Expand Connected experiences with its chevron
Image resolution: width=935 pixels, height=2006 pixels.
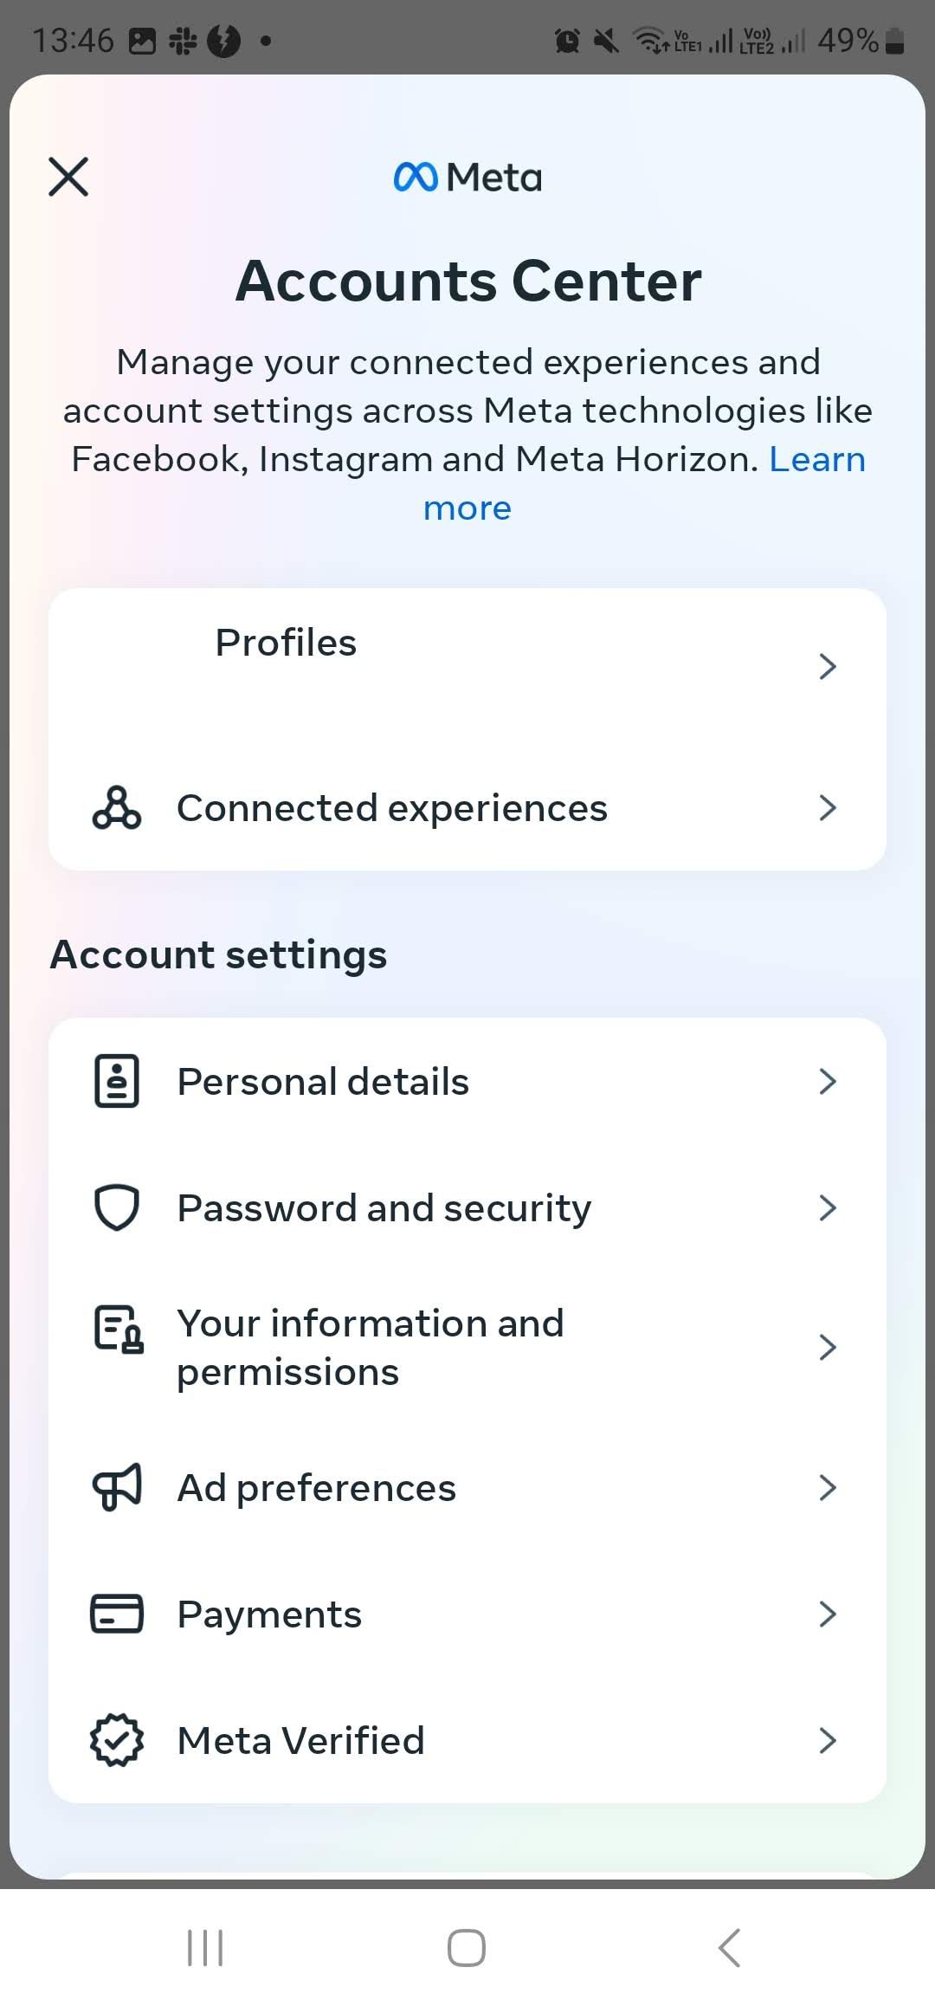[828, 808]
